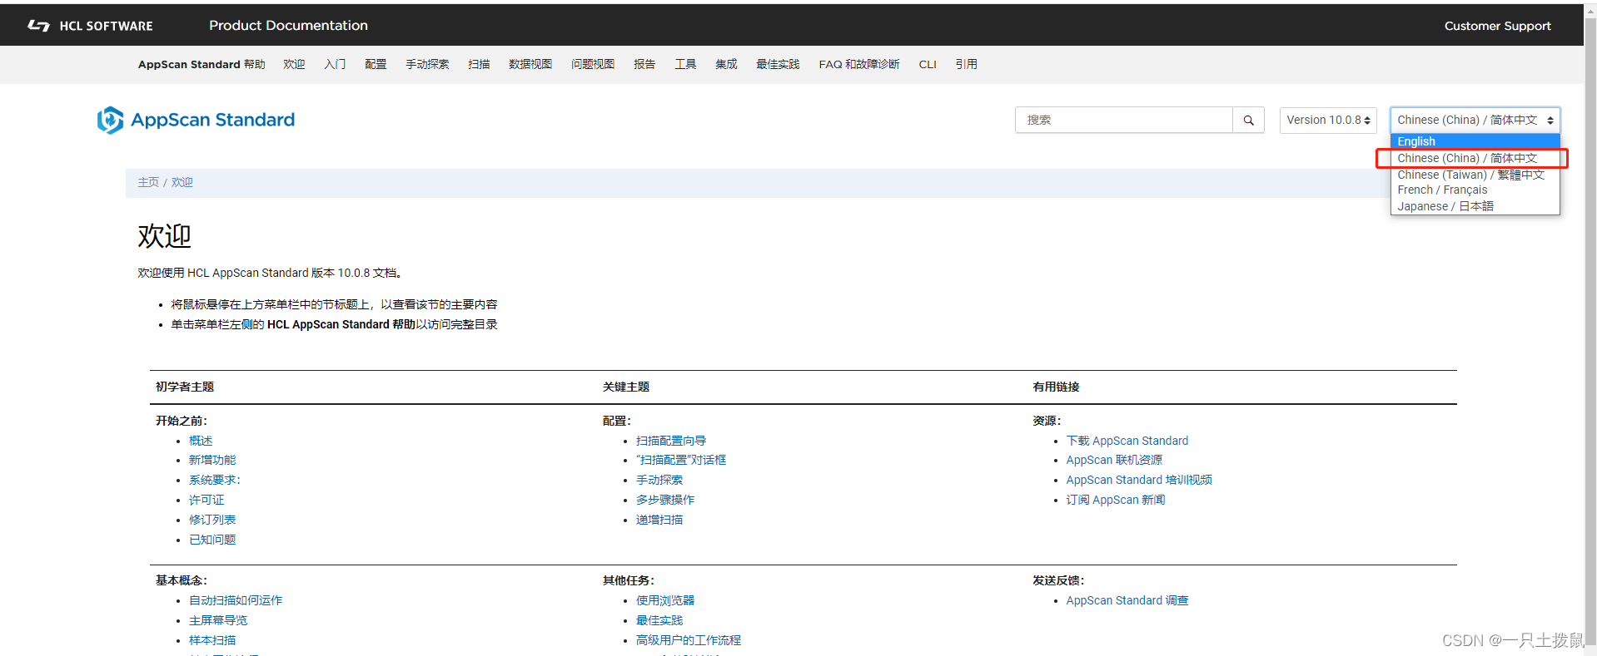Open the 概述 topic link
The image size is (1597, 656).
(201, 441)
